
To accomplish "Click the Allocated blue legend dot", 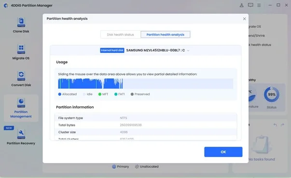I will [x=59, y=94].
